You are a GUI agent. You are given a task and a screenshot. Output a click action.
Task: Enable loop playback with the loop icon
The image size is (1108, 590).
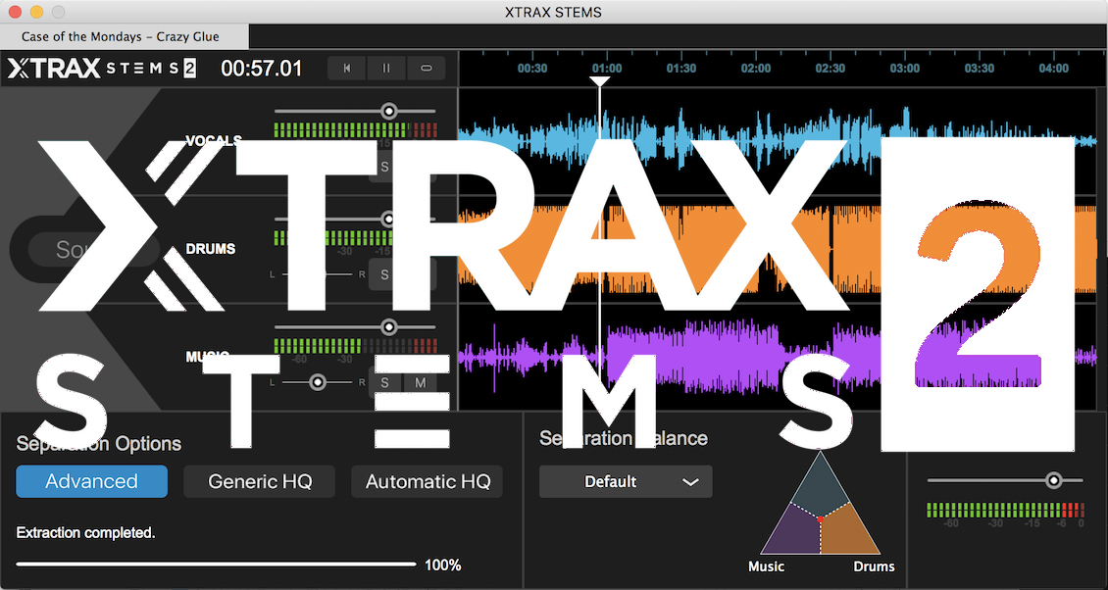(x=426, y=69)
